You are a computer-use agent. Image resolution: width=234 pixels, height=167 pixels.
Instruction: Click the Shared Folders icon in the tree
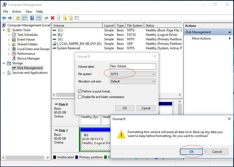14,44
